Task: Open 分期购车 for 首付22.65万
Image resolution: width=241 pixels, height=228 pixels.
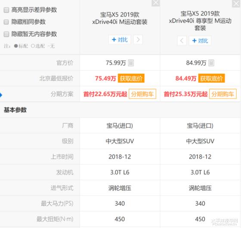Action: [x=142, y=94]
